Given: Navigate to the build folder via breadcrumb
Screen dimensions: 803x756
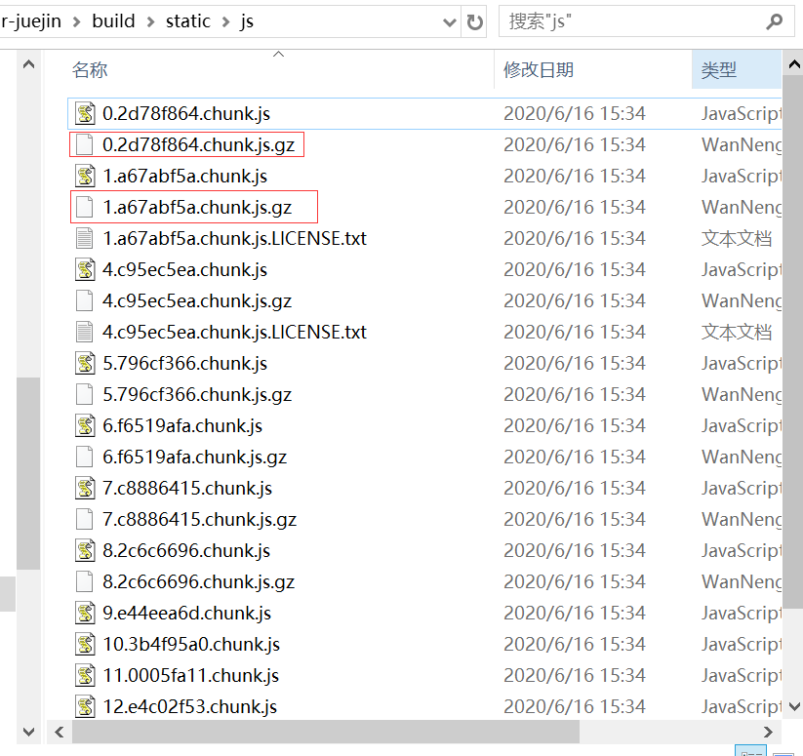Looking at the screenshot, I should coord(114,20).
